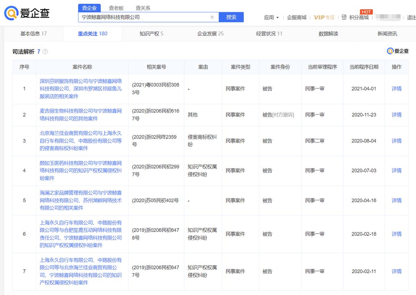Open the 新闻资讯 tab
The height and width of the screenshot is (295, 416).
point(387,34)
